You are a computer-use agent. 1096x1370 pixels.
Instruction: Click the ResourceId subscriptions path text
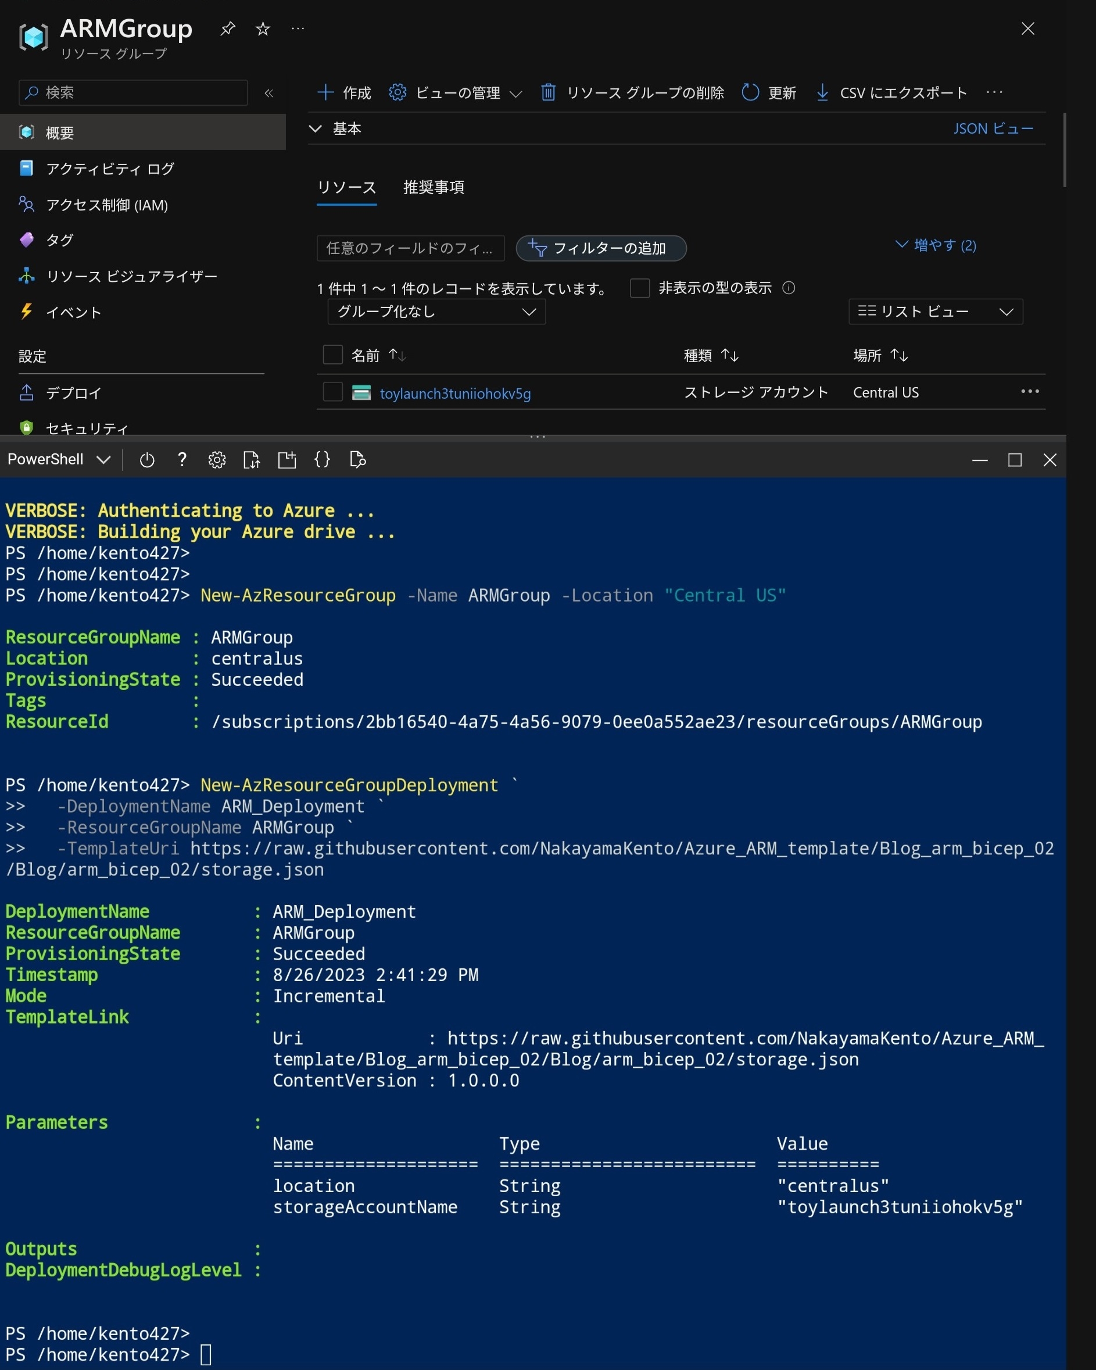point(597,722)
